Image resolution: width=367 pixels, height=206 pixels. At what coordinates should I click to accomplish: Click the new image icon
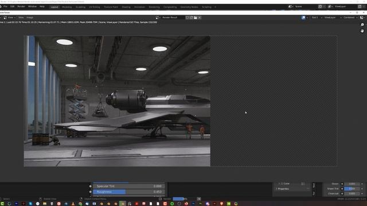(191, 18)
